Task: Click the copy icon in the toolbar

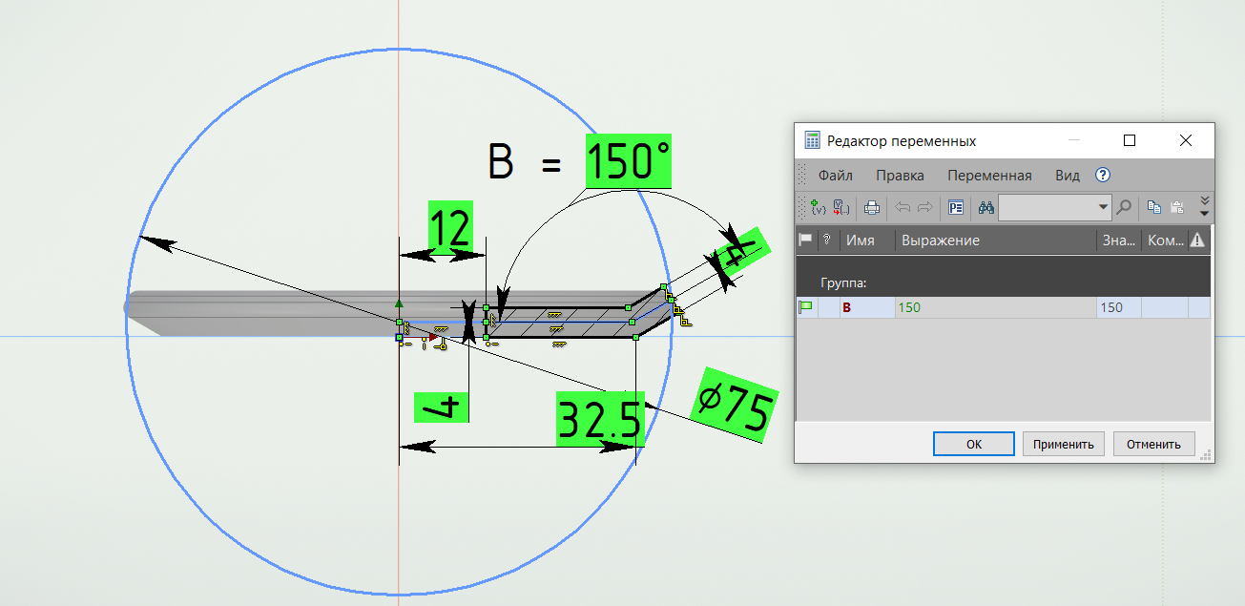Action: (1154, 206)
